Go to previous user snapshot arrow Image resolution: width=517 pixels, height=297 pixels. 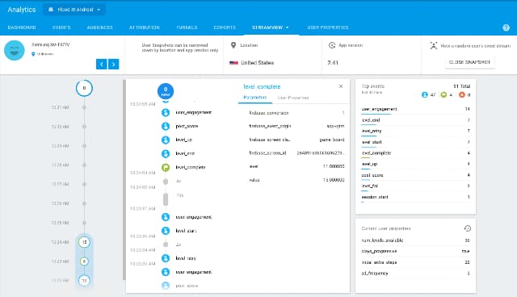102,64
